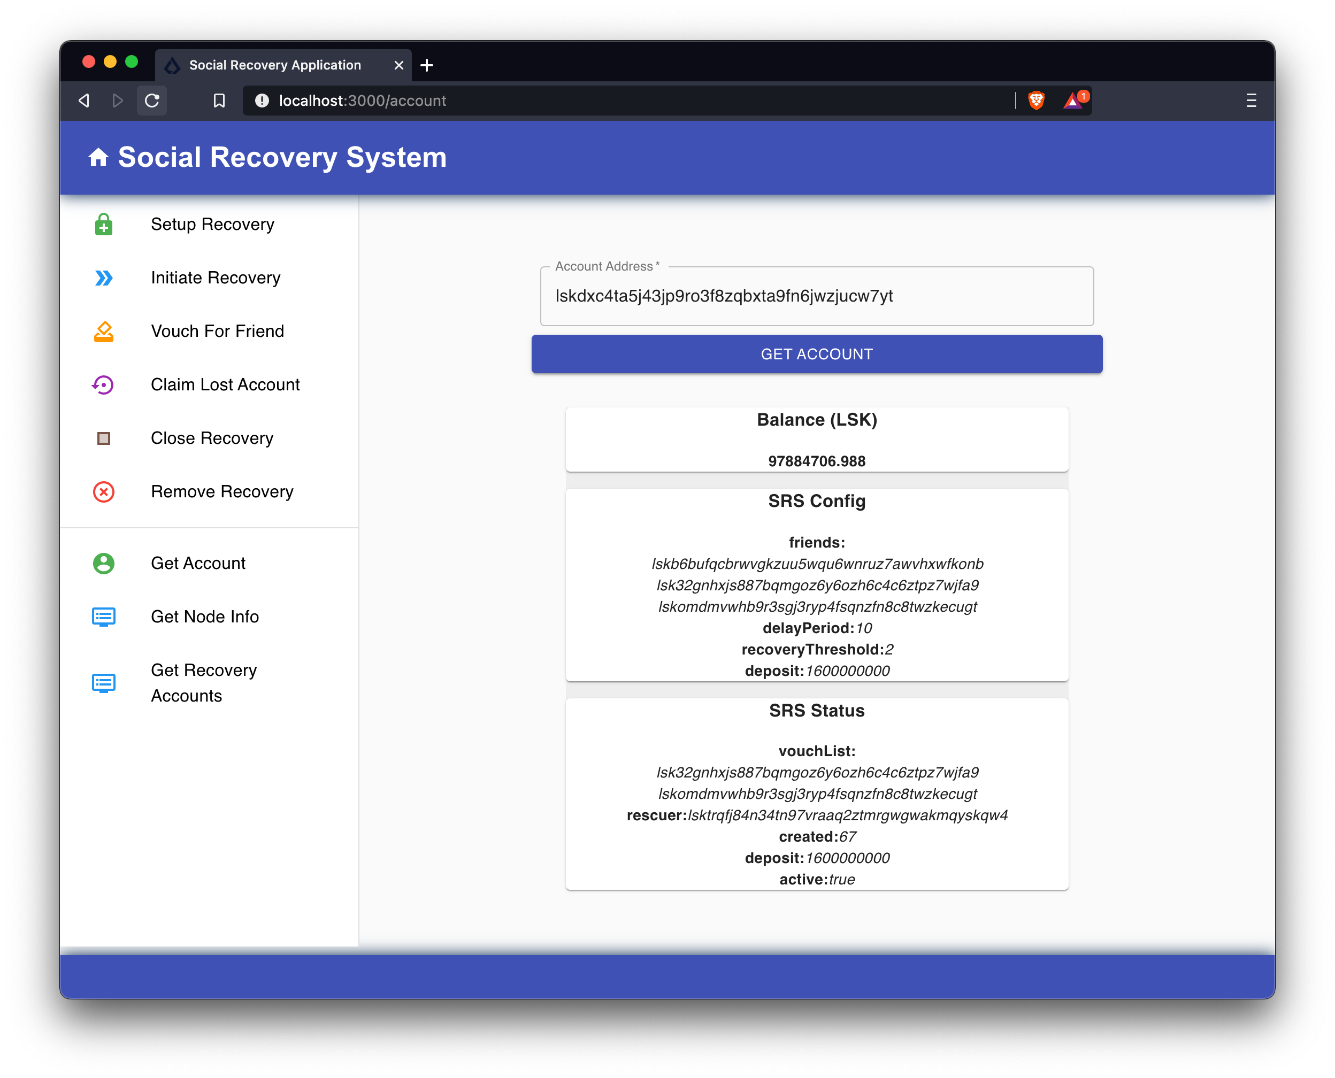Click the brown square Close Recovery icon
This screenshot has height=1078, width=1335.
pos(104,438)
